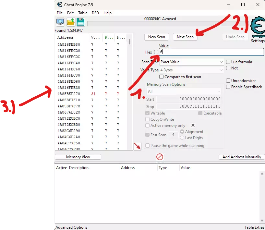Check the CopyOnWrite option

click(147, 119)
